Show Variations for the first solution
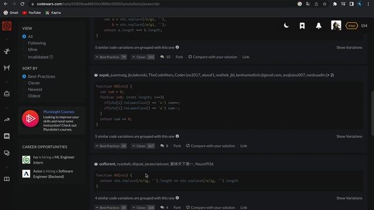This screenshot has height=210, width=374. (x=349, y=48)
